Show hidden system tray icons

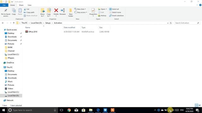tap(155, 110)
